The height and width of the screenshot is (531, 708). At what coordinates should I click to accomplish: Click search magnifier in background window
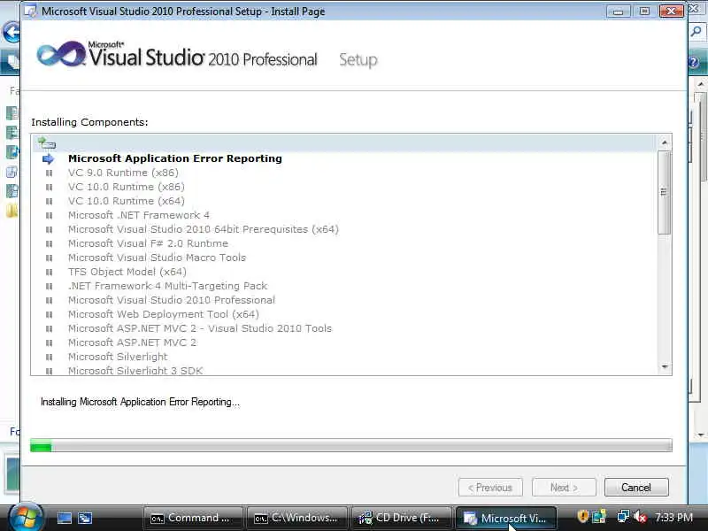pos(696,32)
